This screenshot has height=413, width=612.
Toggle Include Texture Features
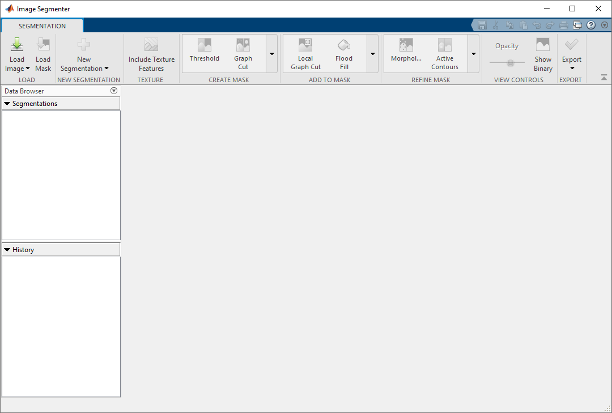tap(151, 55)
